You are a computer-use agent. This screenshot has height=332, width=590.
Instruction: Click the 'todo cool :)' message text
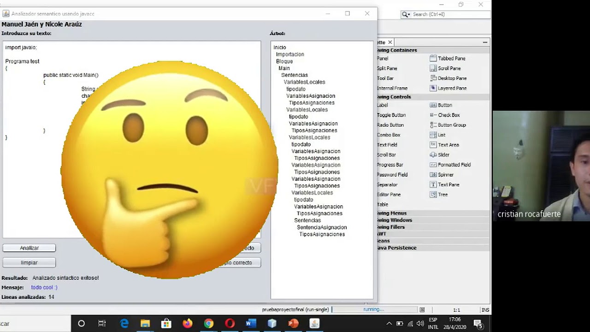[x=44, y=288]
